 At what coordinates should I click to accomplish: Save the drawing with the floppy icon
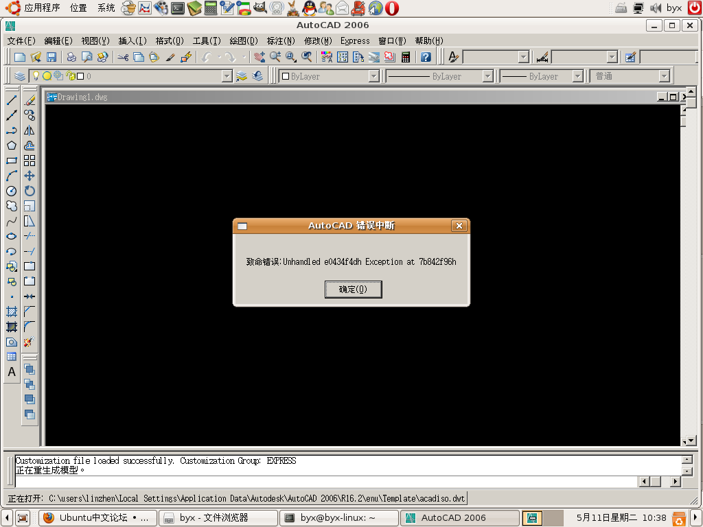click(x=51, y=57)
